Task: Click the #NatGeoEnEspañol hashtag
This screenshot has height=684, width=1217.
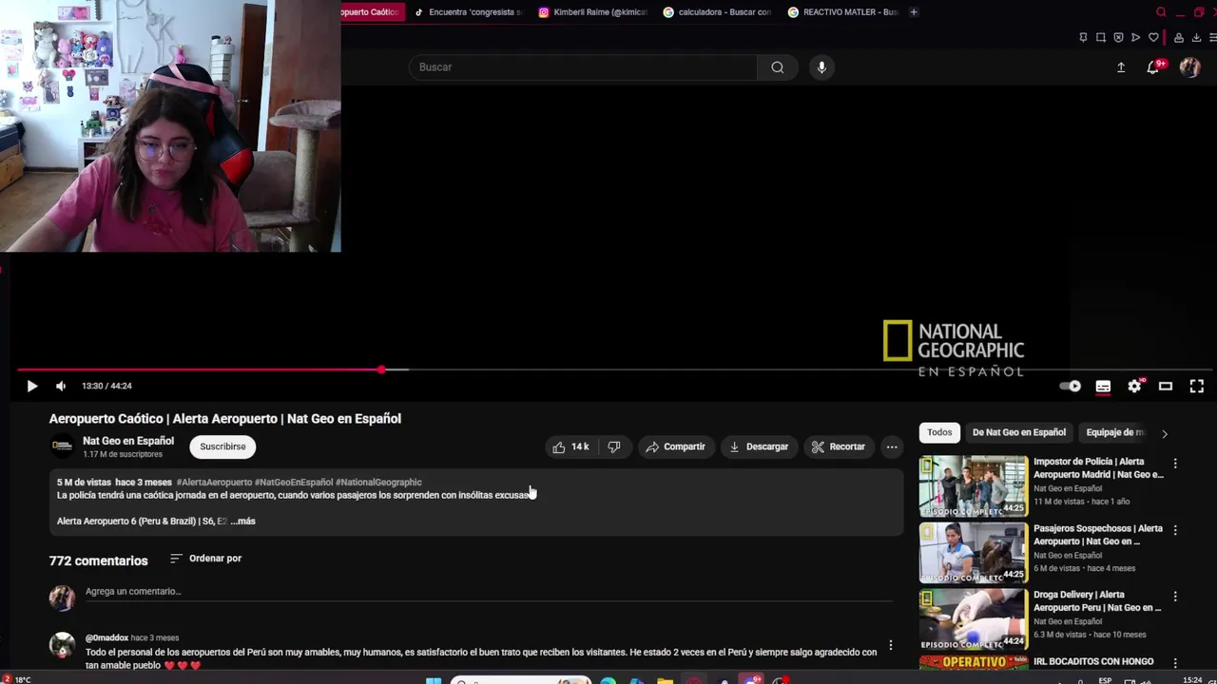Action: (294, 482)
